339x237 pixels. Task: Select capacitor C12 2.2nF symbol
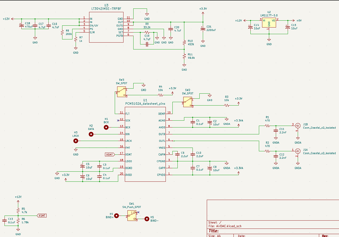[276, 156]
